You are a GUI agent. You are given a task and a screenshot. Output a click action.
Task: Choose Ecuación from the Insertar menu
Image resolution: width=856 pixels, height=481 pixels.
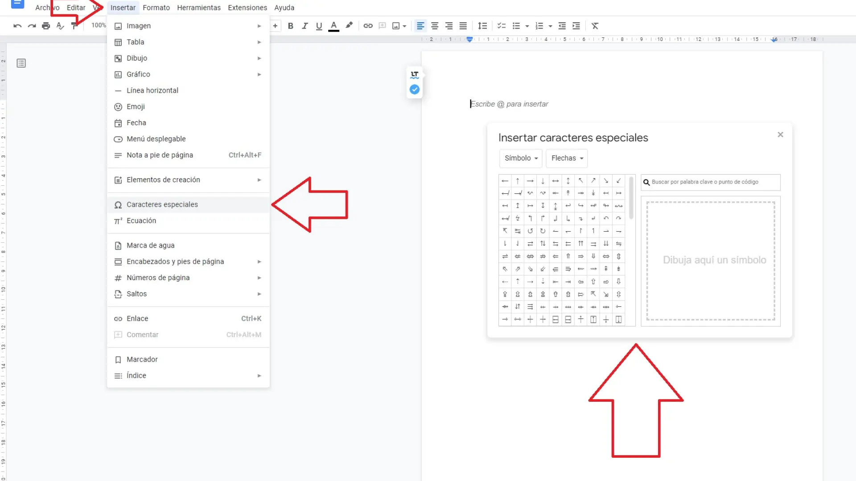click(x=141, y=220)
